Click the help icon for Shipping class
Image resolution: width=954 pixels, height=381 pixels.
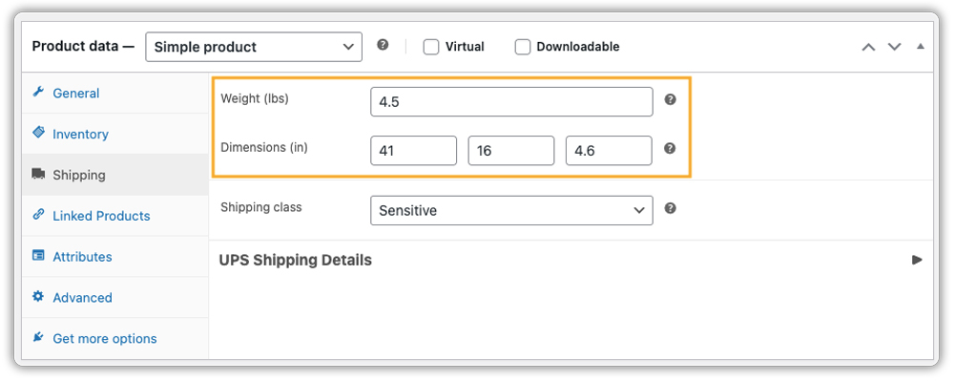(x=670, y=208)
